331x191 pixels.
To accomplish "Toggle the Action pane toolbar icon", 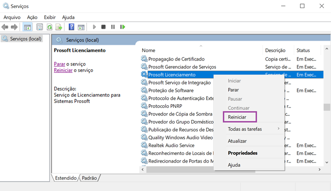I will (81, 27).
